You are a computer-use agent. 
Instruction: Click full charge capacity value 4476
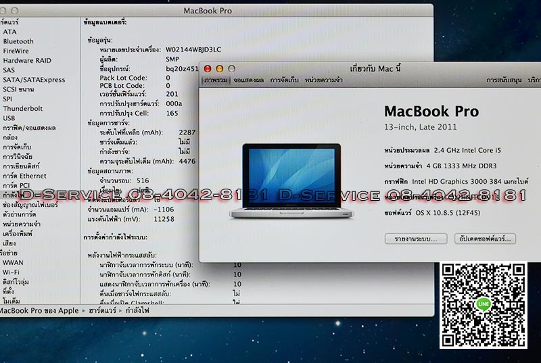187,162
